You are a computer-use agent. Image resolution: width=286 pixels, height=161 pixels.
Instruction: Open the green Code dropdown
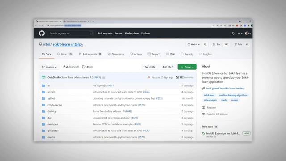coord(187,67)
